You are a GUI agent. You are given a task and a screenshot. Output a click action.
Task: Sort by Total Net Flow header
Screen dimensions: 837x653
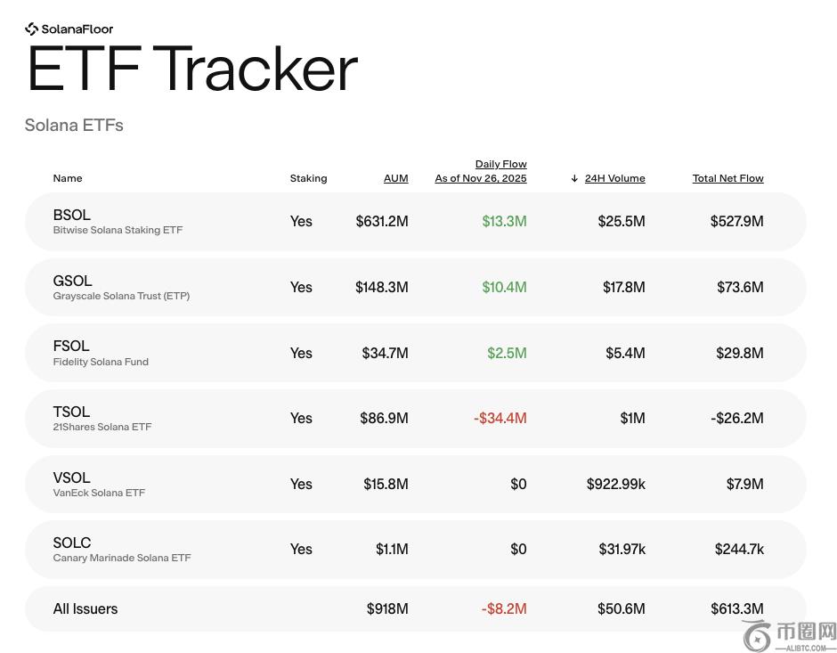point(727,178)
